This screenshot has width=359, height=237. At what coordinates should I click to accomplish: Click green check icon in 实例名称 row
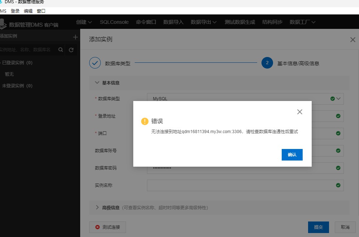(x=338, y=185)
